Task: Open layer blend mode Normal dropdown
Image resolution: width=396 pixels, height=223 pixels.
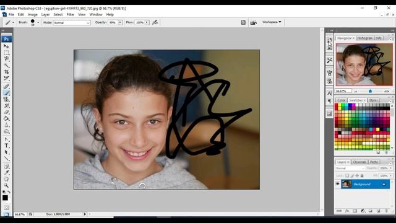Action: [x=350, y=168]
